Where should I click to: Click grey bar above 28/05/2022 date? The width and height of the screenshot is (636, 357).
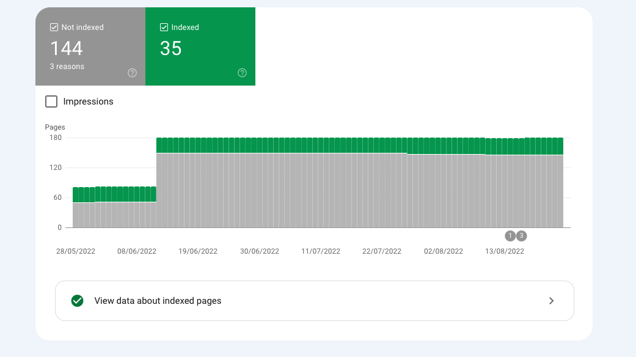pyautogui.click(x=75, y=215)
